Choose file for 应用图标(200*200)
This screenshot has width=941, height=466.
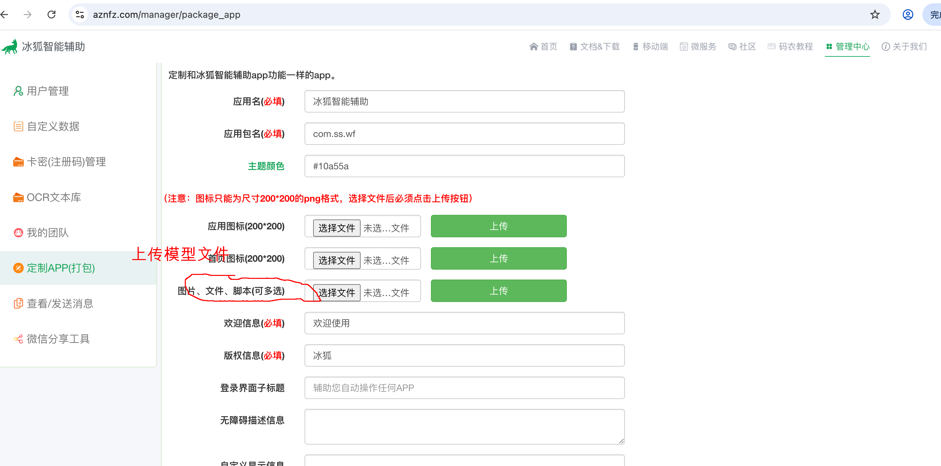(x=336, y=228)
